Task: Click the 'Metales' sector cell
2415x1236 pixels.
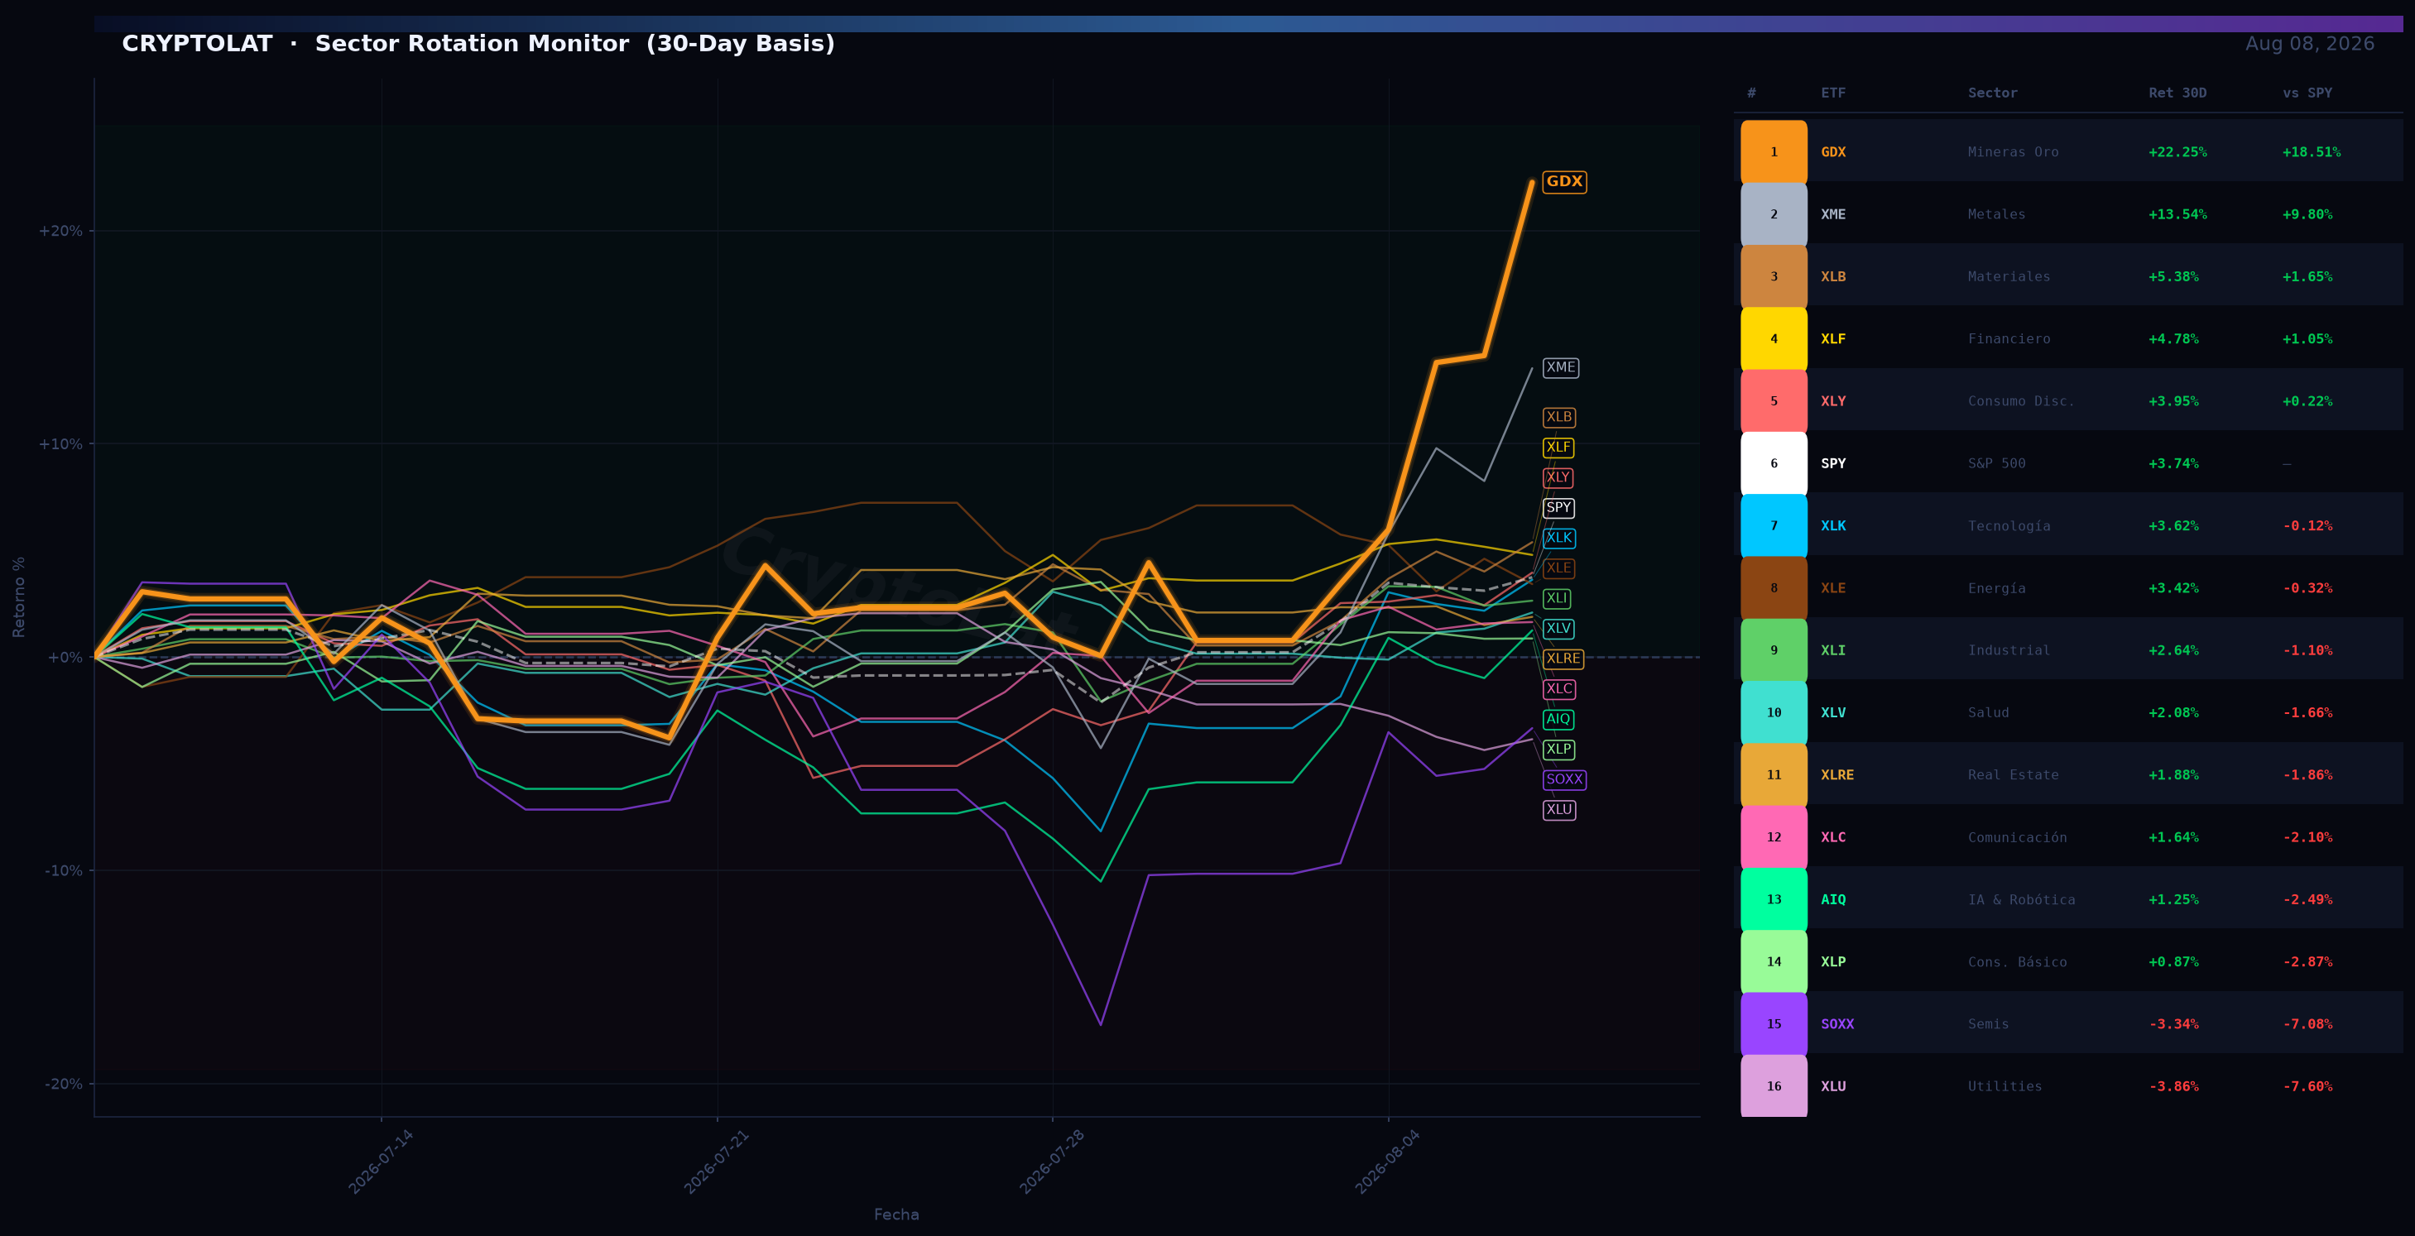Action: [1997, 214]
